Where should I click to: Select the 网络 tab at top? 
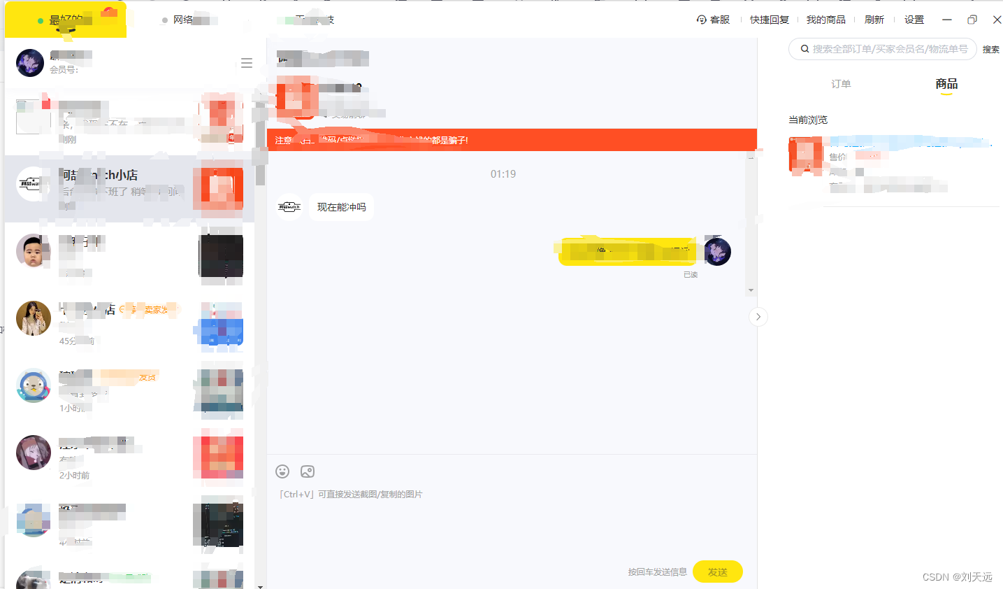189,20
